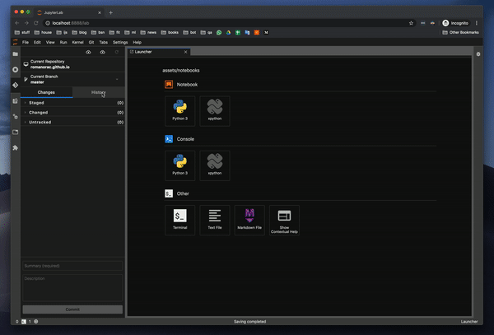This screenshot has width=494, height=335.
Task: Launch xpython under Notebook
Action: pyautogui.click(x=215, y=111)
